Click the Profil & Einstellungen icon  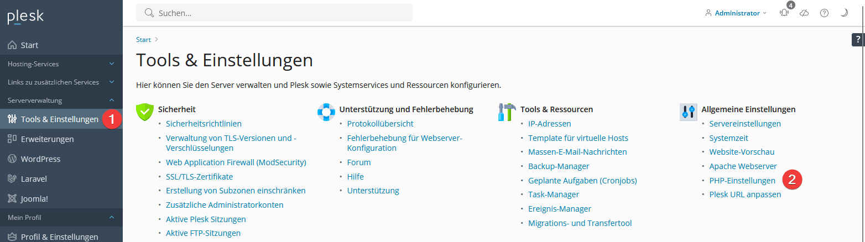(x=12, y=237)
